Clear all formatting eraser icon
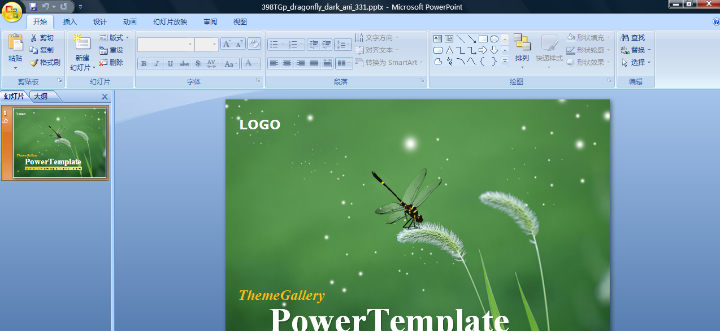 point(254,44)
